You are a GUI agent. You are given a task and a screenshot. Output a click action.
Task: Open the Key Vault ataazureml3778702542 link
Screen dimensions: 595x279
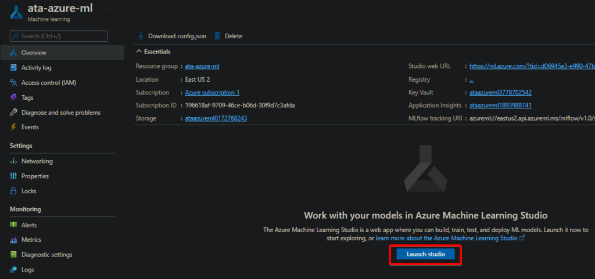(x=500, y=92)
